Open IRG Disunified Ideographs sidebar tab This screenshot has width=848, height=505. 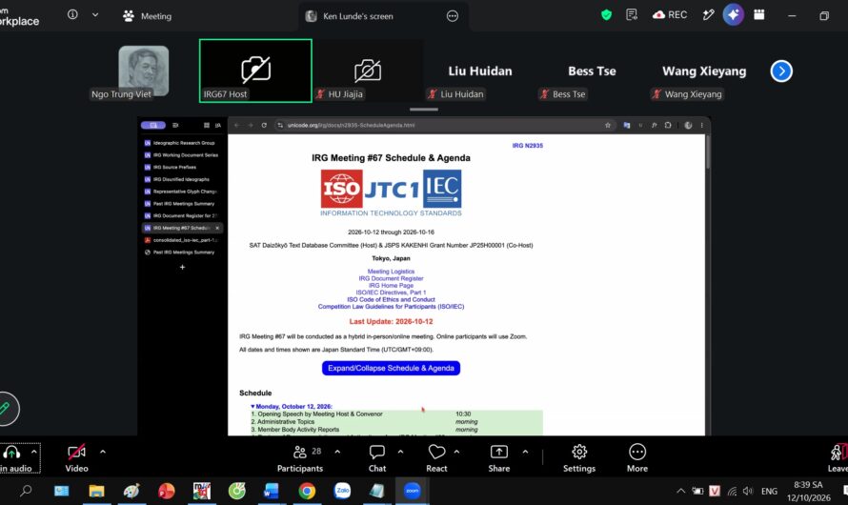[x=182, y=179]
